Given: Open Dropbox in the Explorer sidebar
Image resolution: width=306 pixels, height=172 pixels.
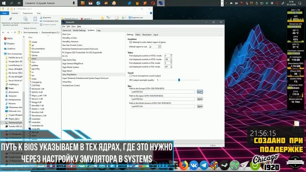Looking at the screenshot, I should click(10, 43).
